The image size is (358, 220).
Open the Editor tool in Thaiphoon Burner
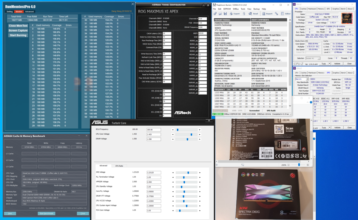tap(286, 14)
